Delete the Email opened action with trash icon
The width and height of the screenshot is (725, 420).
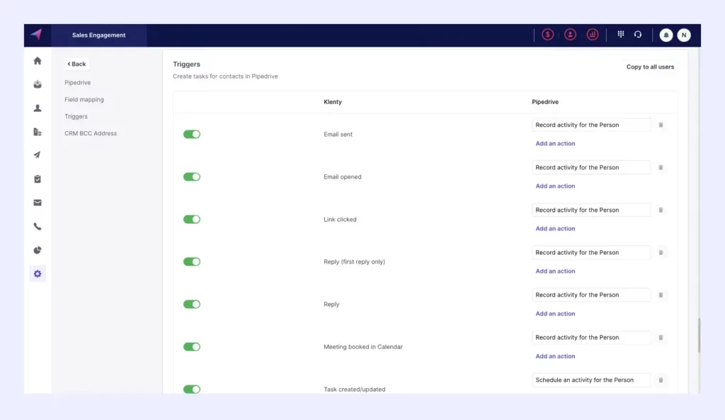coord(661,167)
